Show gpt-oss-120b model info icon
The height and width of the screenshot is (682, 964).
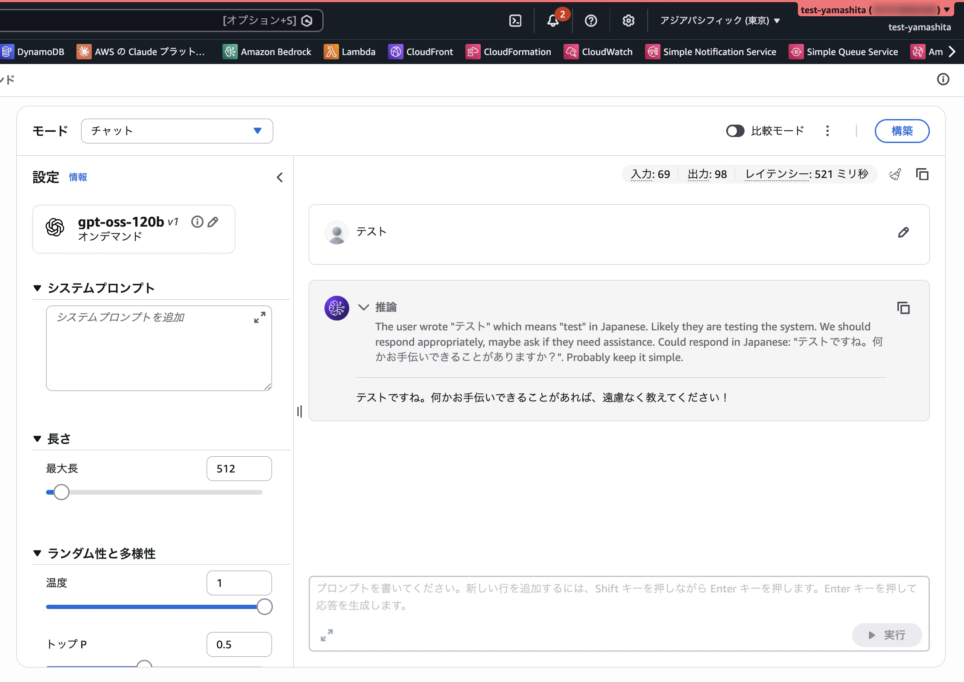click(197, 222)
